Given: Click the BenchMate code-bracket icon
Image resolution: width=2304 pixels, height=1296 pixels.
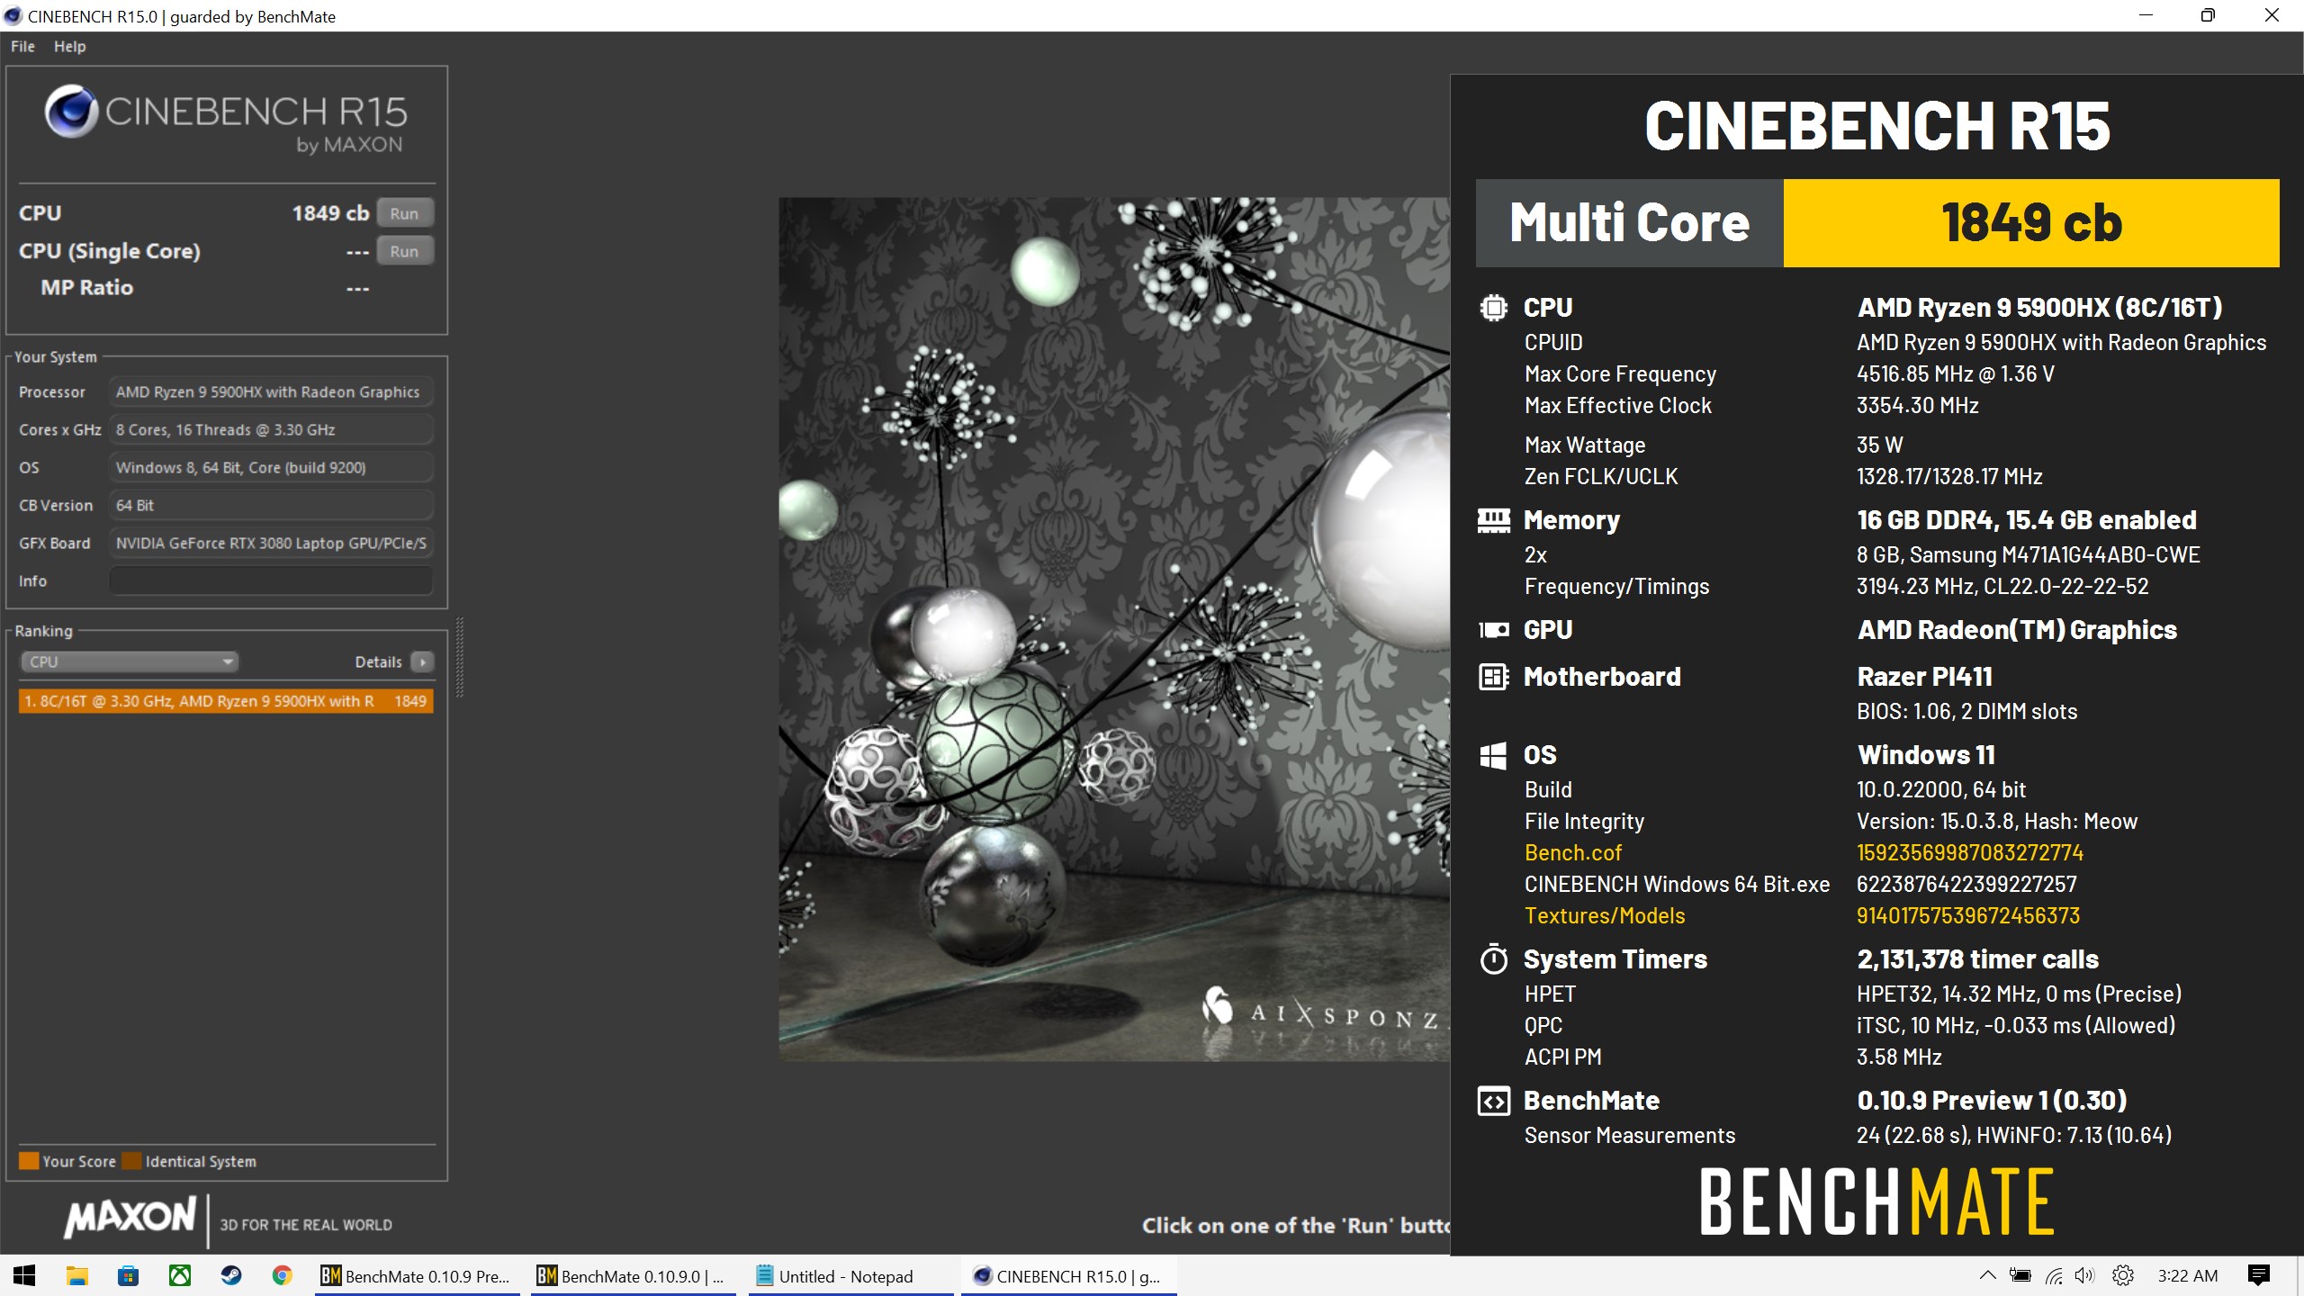Looking at the screenshot, I should click(1493, 1101).
